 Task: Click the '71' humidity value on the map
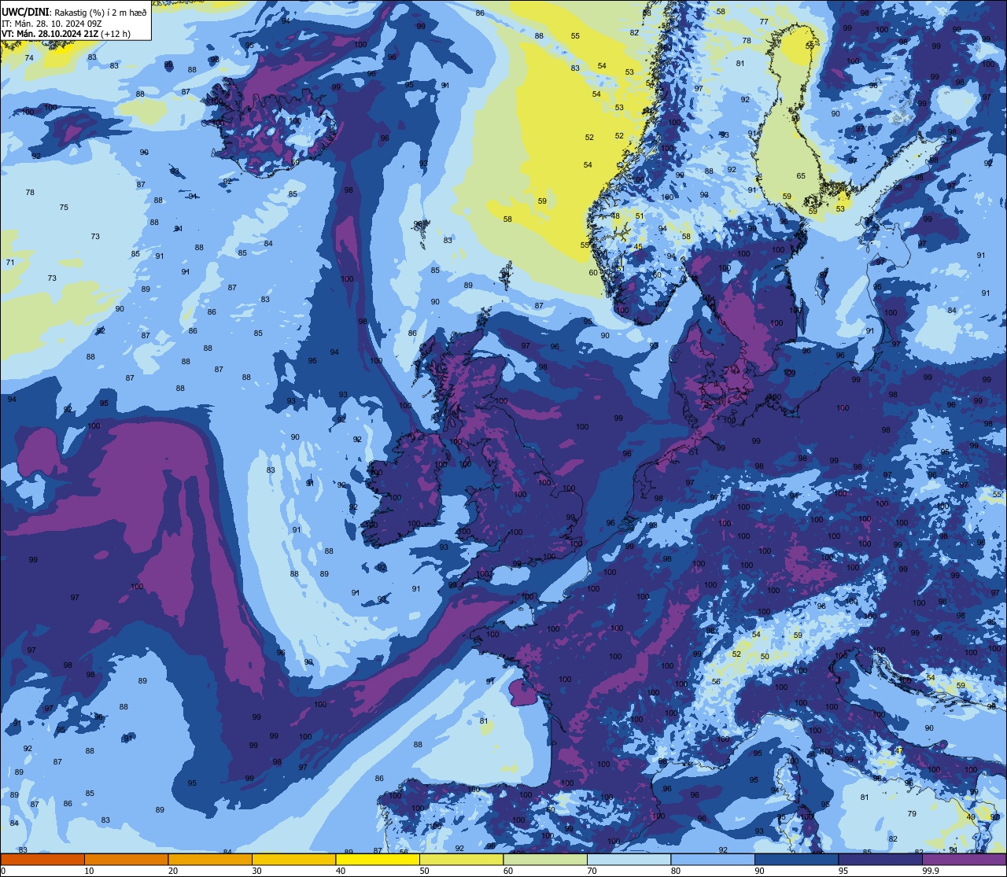point(10,263)
